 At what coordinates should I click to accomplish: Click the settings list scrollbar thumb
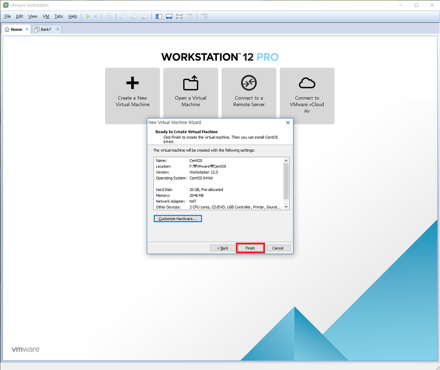pos(286,181)
